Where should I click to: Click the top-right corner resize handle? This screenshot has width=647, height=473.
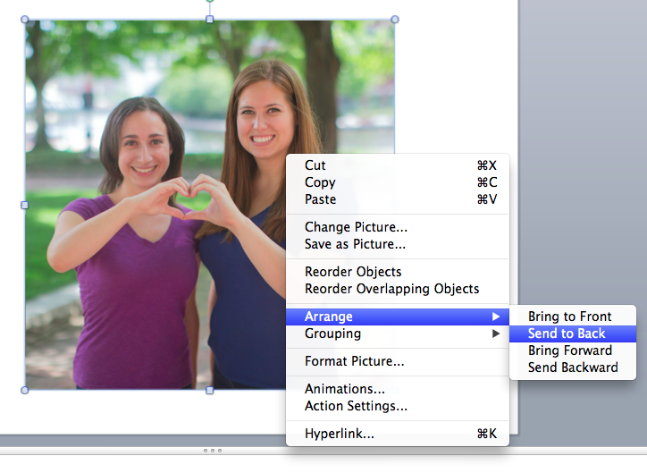point(395,19)
